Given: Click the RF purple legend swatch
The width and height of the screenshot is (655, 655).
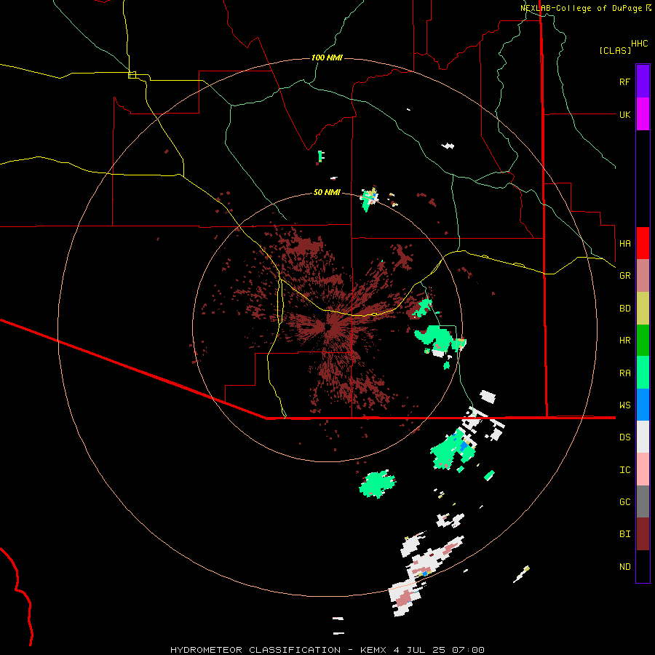Looking at the screenshot, I should (x=643, y=82).
